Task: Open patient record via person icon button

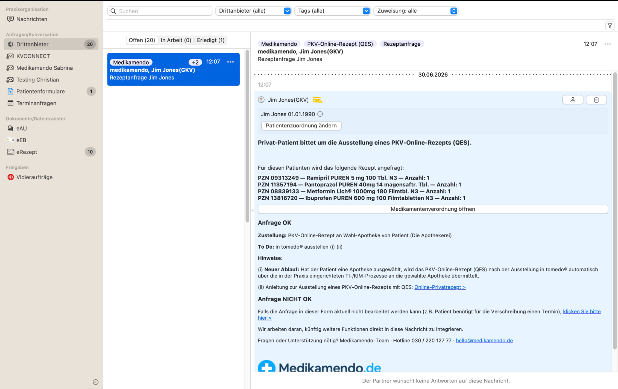Action: point(573,100)
